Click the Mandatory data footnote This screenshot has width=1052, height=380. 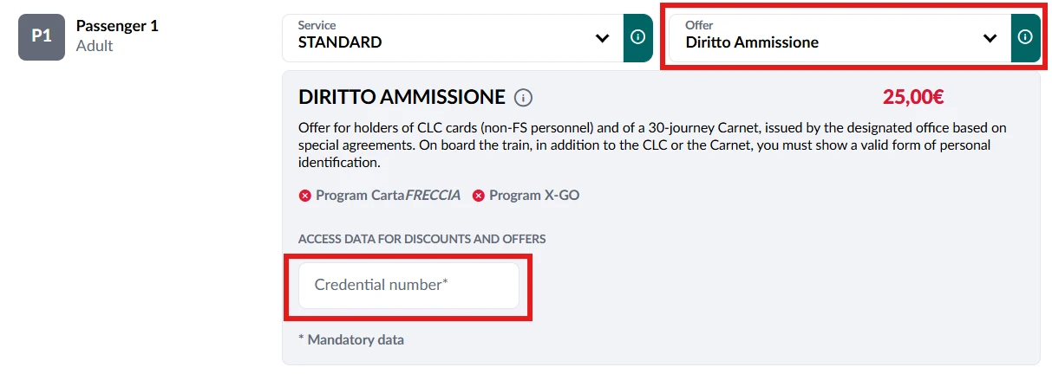(x=351, y=340)
